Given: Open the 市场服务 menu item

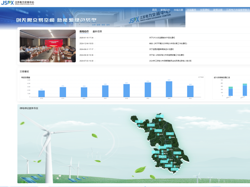Looking at the screenshot, I should click(192, 10).
